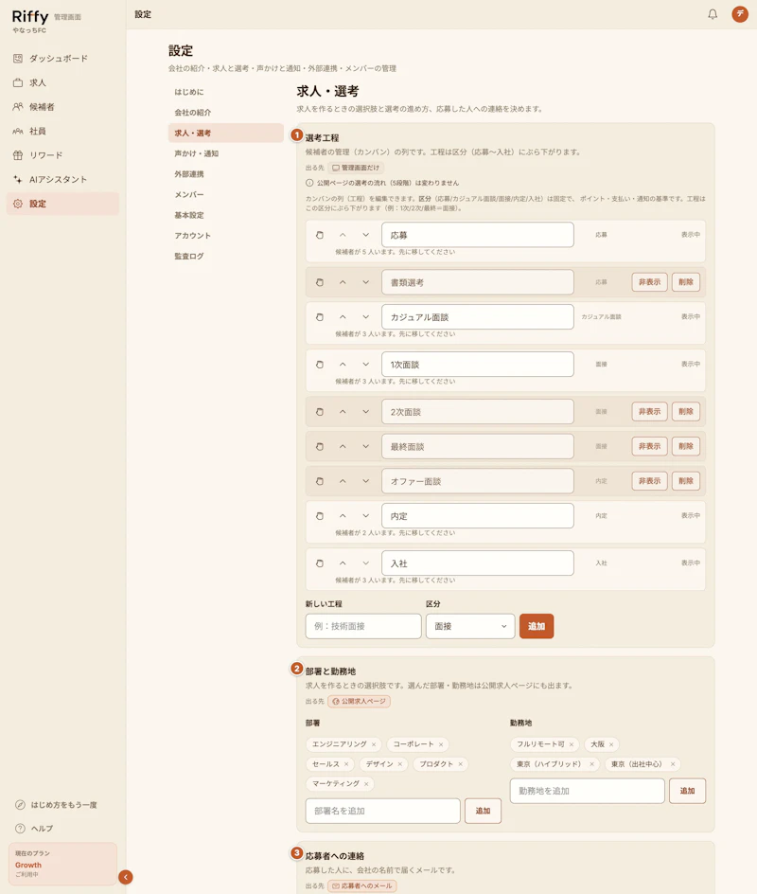Switch to the 声かけ・通知 settings tab
This screenshot has height=894, width=757.
click(225, 153)
